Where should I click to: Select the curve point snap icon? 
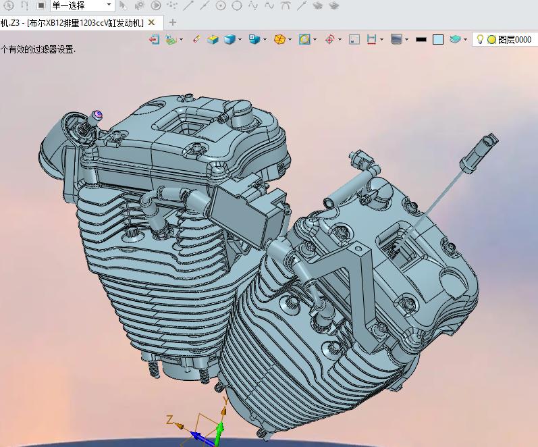[x=253, y=5]
